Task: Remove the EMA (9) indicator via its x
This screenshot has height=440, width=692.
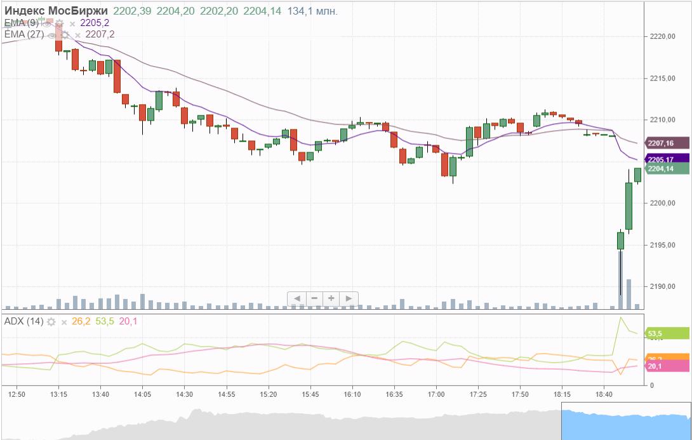Action: pos(72,23)
